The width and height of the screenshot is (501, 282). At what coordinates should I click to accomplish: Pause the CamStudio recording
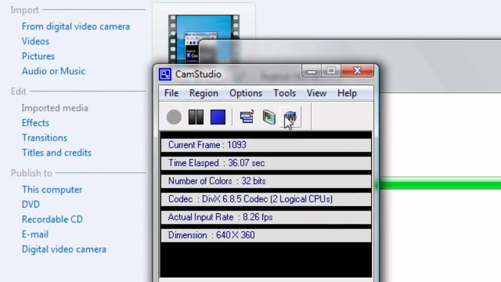[196, 117]
